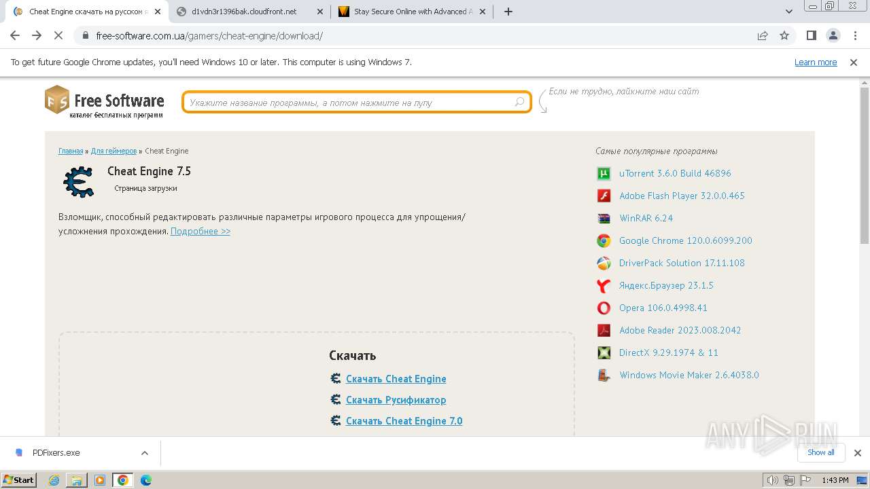Click the magnifier icon in search box
The width and height of the screenshot is (870, 489).
[519, 103]
